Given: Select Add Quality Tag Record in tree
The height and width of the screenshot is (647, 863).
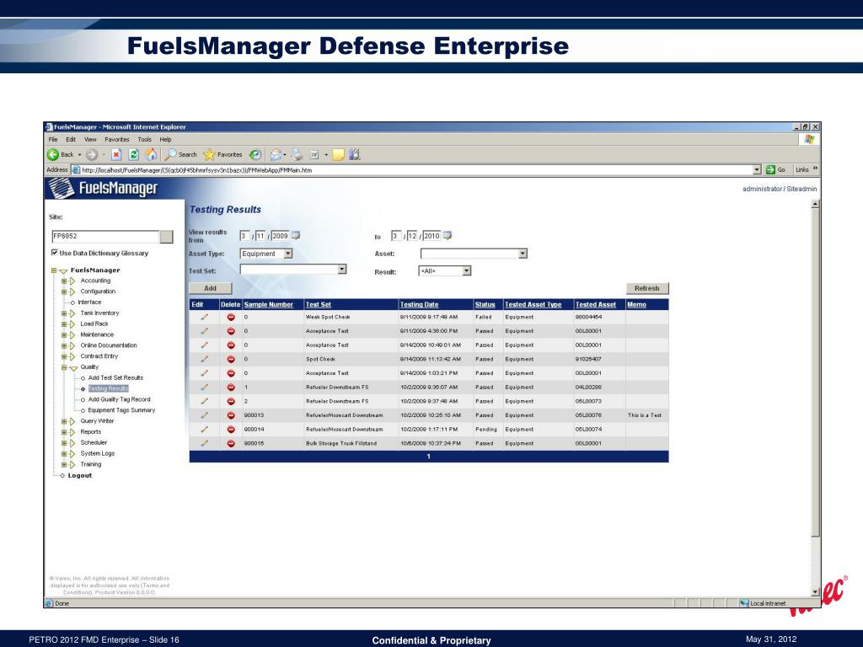Looking at the screenshot, I should pyautogui.click(x=120, y=399).
